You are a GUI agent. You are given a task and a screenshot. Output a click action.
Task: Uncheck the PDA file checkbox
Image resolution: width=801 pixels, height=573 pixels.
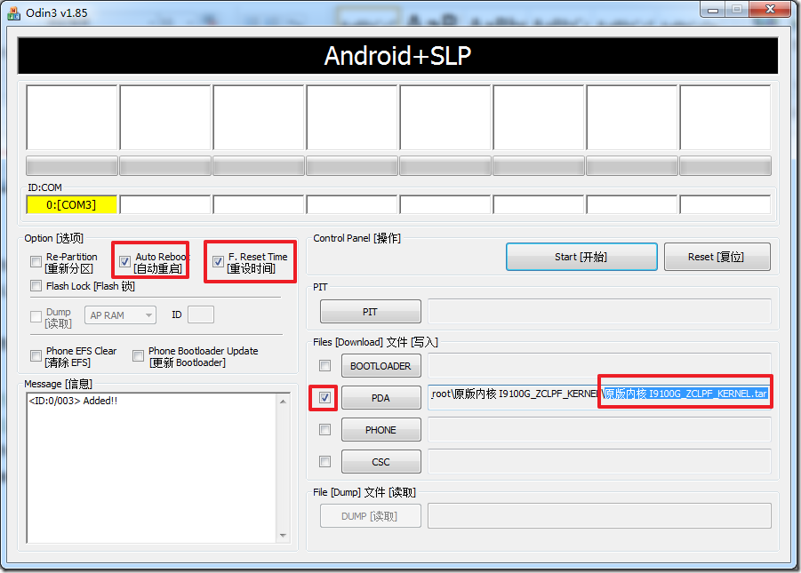[324, 397]
